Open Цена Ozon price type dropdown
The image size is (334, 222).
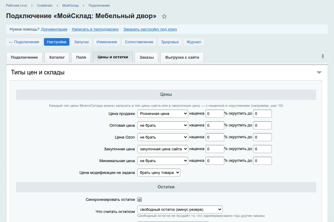pyautogui.click(x=163, y=137)
